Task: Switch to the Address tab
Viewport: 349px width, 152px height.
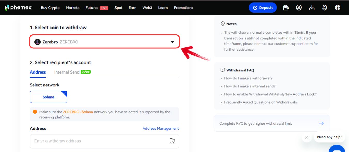Action: [38, 72]
